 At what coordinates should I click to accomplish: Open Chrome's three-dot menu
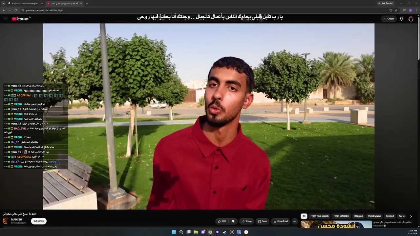tap(416, 10)
